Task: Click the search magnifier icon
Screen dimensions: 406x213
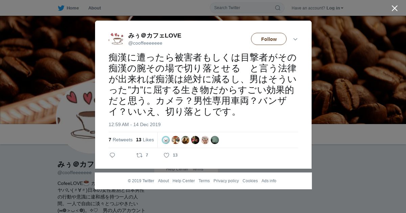Action: pyautogui.click(x=278, y=8)
